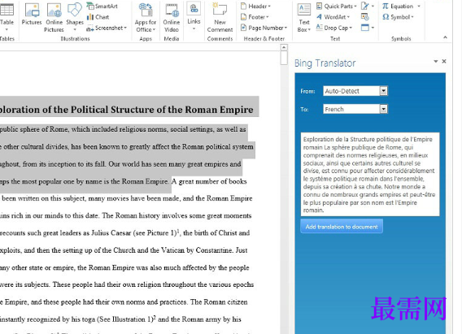This screenshot has height=334, width=462.
Task: Click the words 'The Roman history involves some great moments'
Action: click(x=177, y=215)
